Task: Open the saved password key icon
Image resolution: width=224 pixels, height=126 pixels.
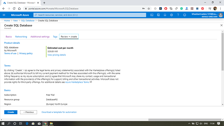Action: [143, 9]
